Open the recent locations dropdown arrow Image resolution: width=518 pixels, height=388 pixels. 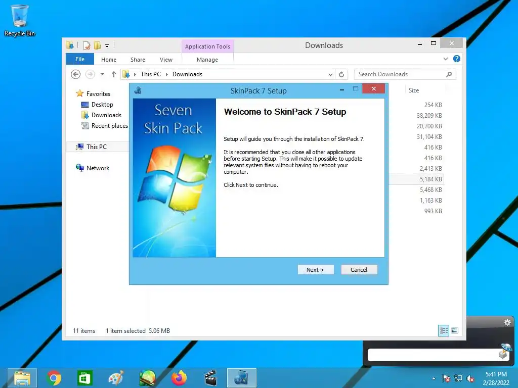pyautogui.click(x=102, y=74)
